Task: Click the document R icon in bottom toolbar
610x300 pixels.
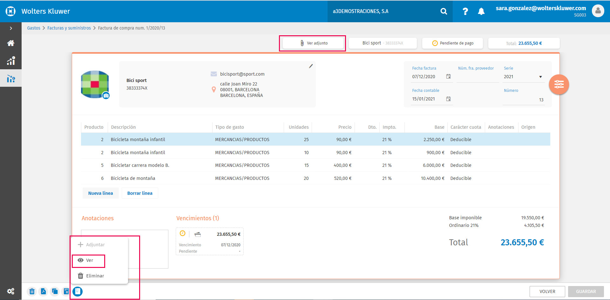Action: (x=66, y=291)
